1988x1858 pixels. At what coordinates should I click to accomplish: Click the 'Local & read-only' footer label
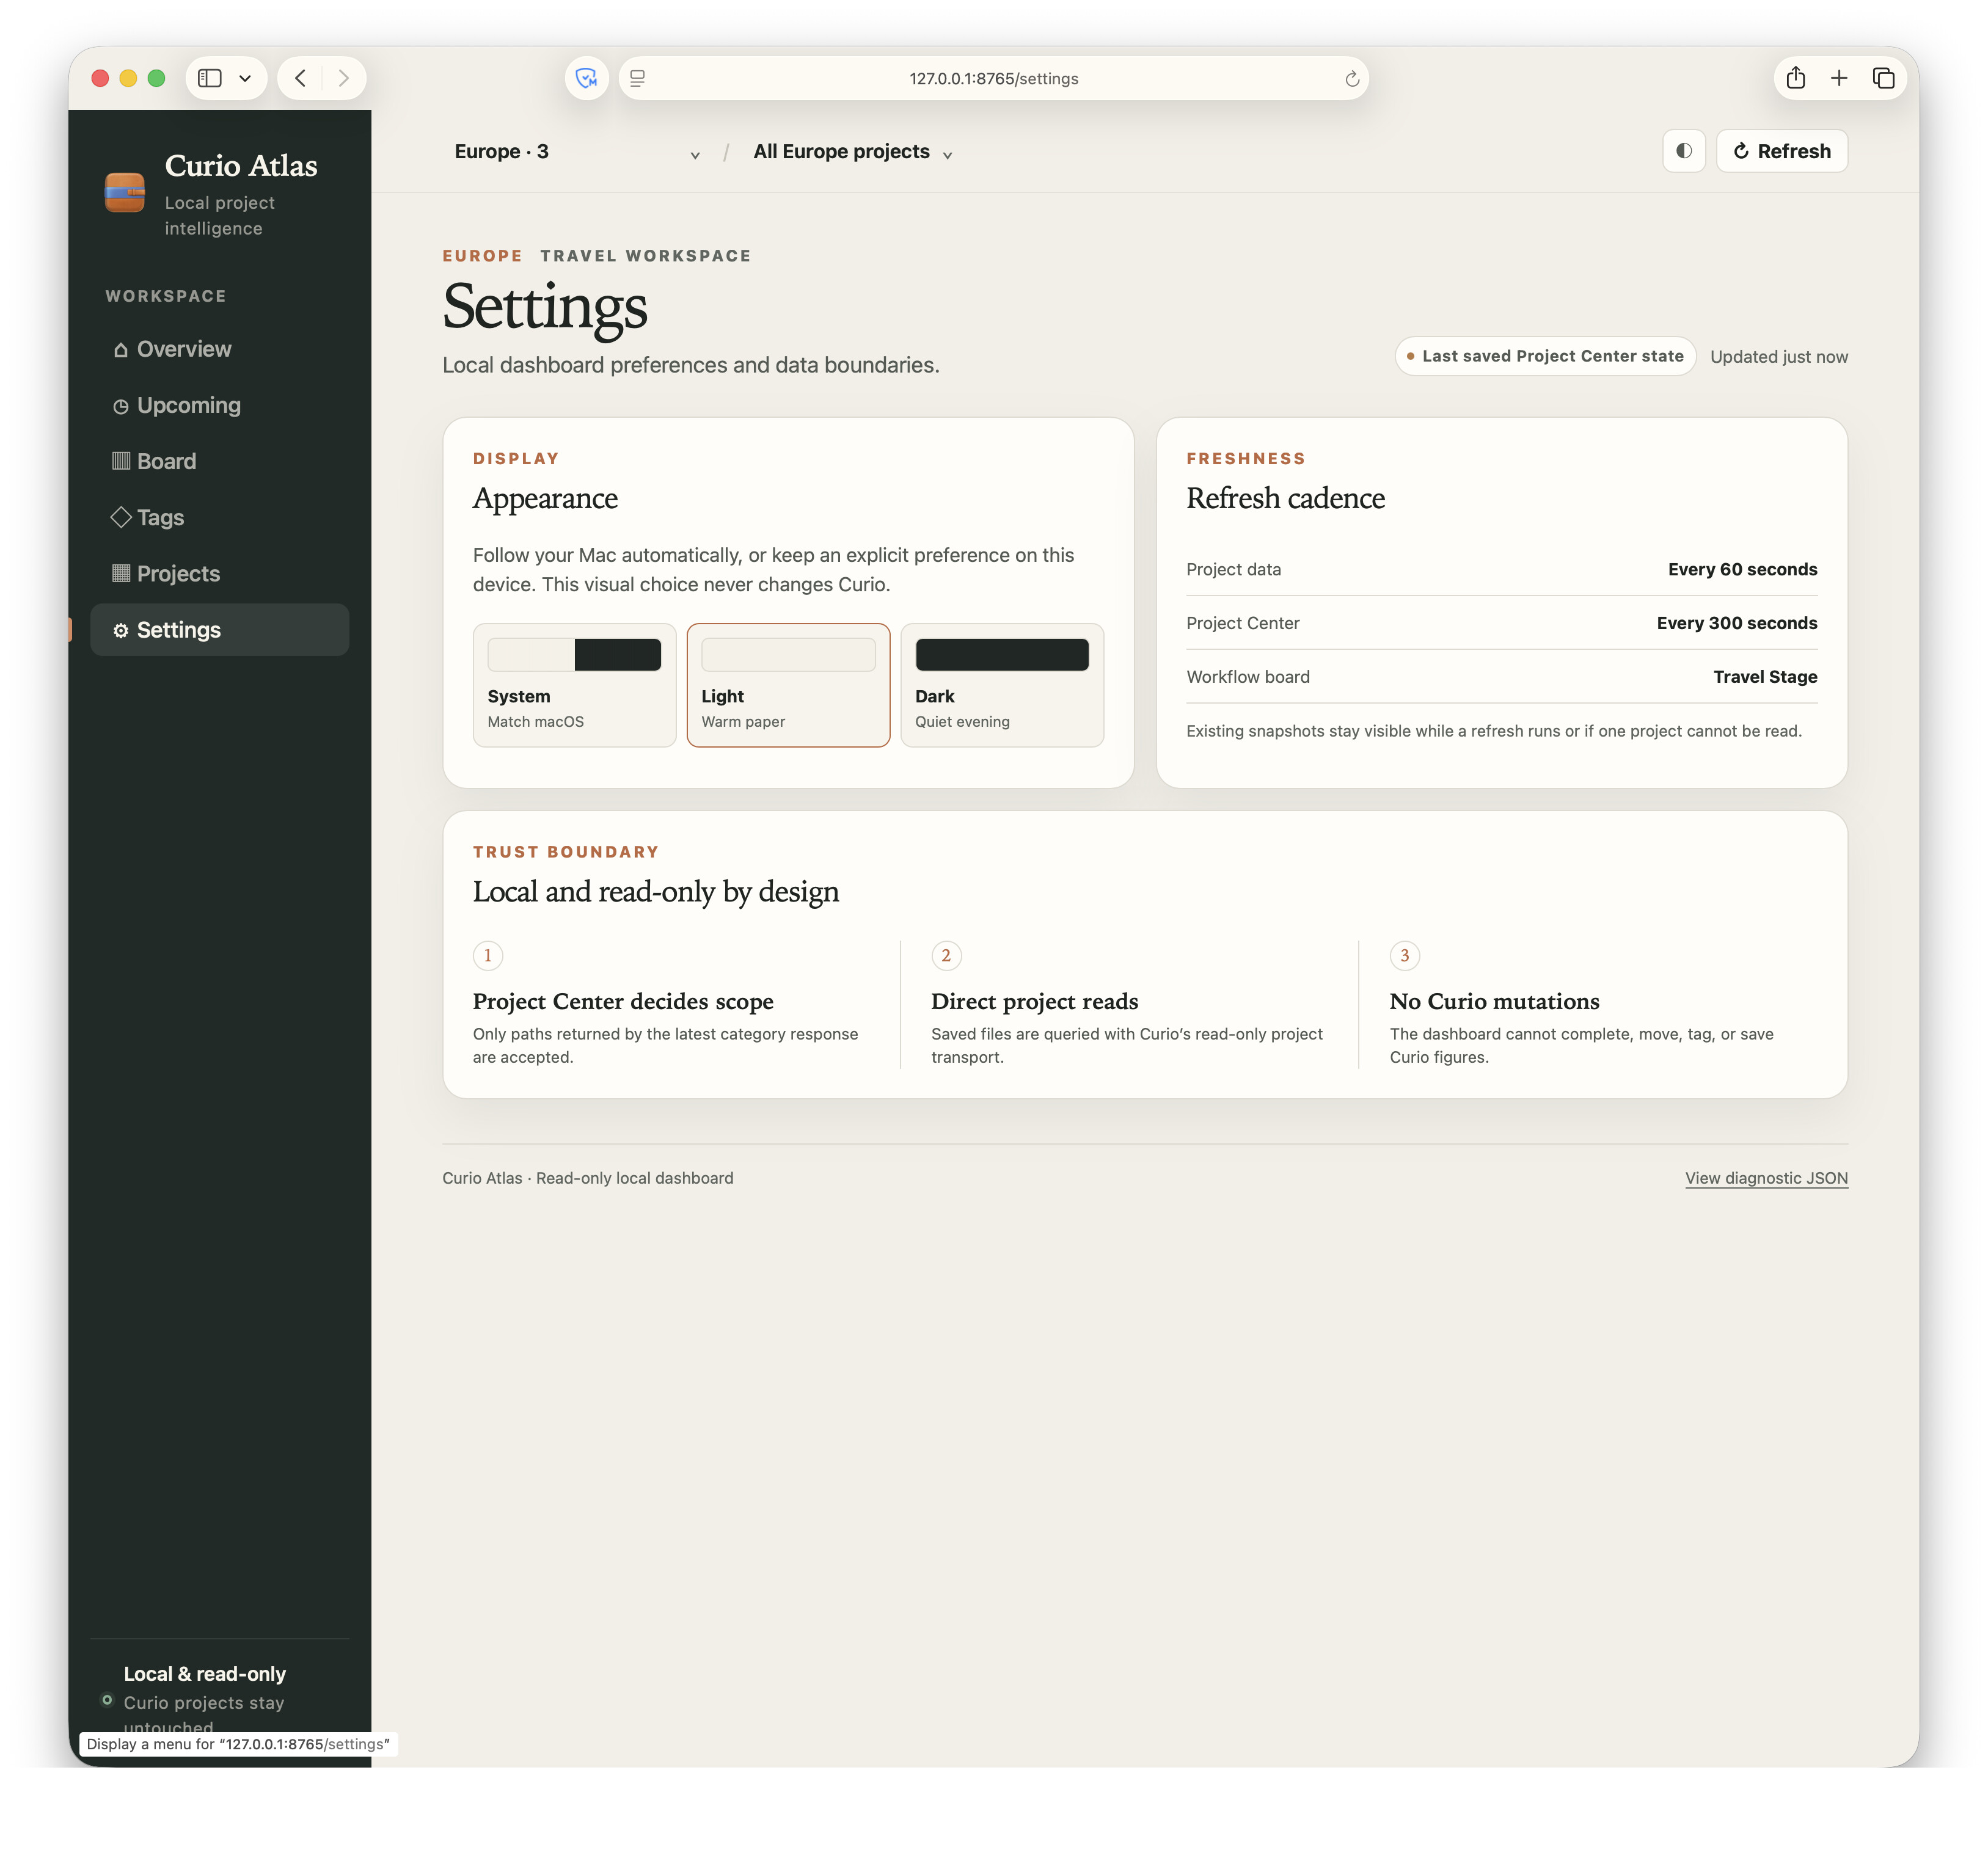205,1674
